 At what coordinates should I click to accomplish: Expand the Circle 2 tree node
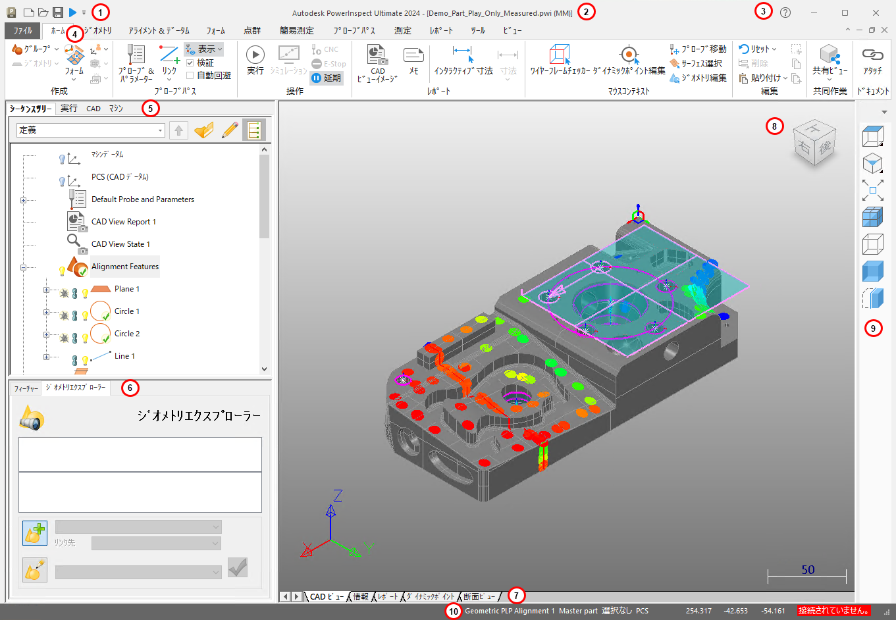point(46,335)
